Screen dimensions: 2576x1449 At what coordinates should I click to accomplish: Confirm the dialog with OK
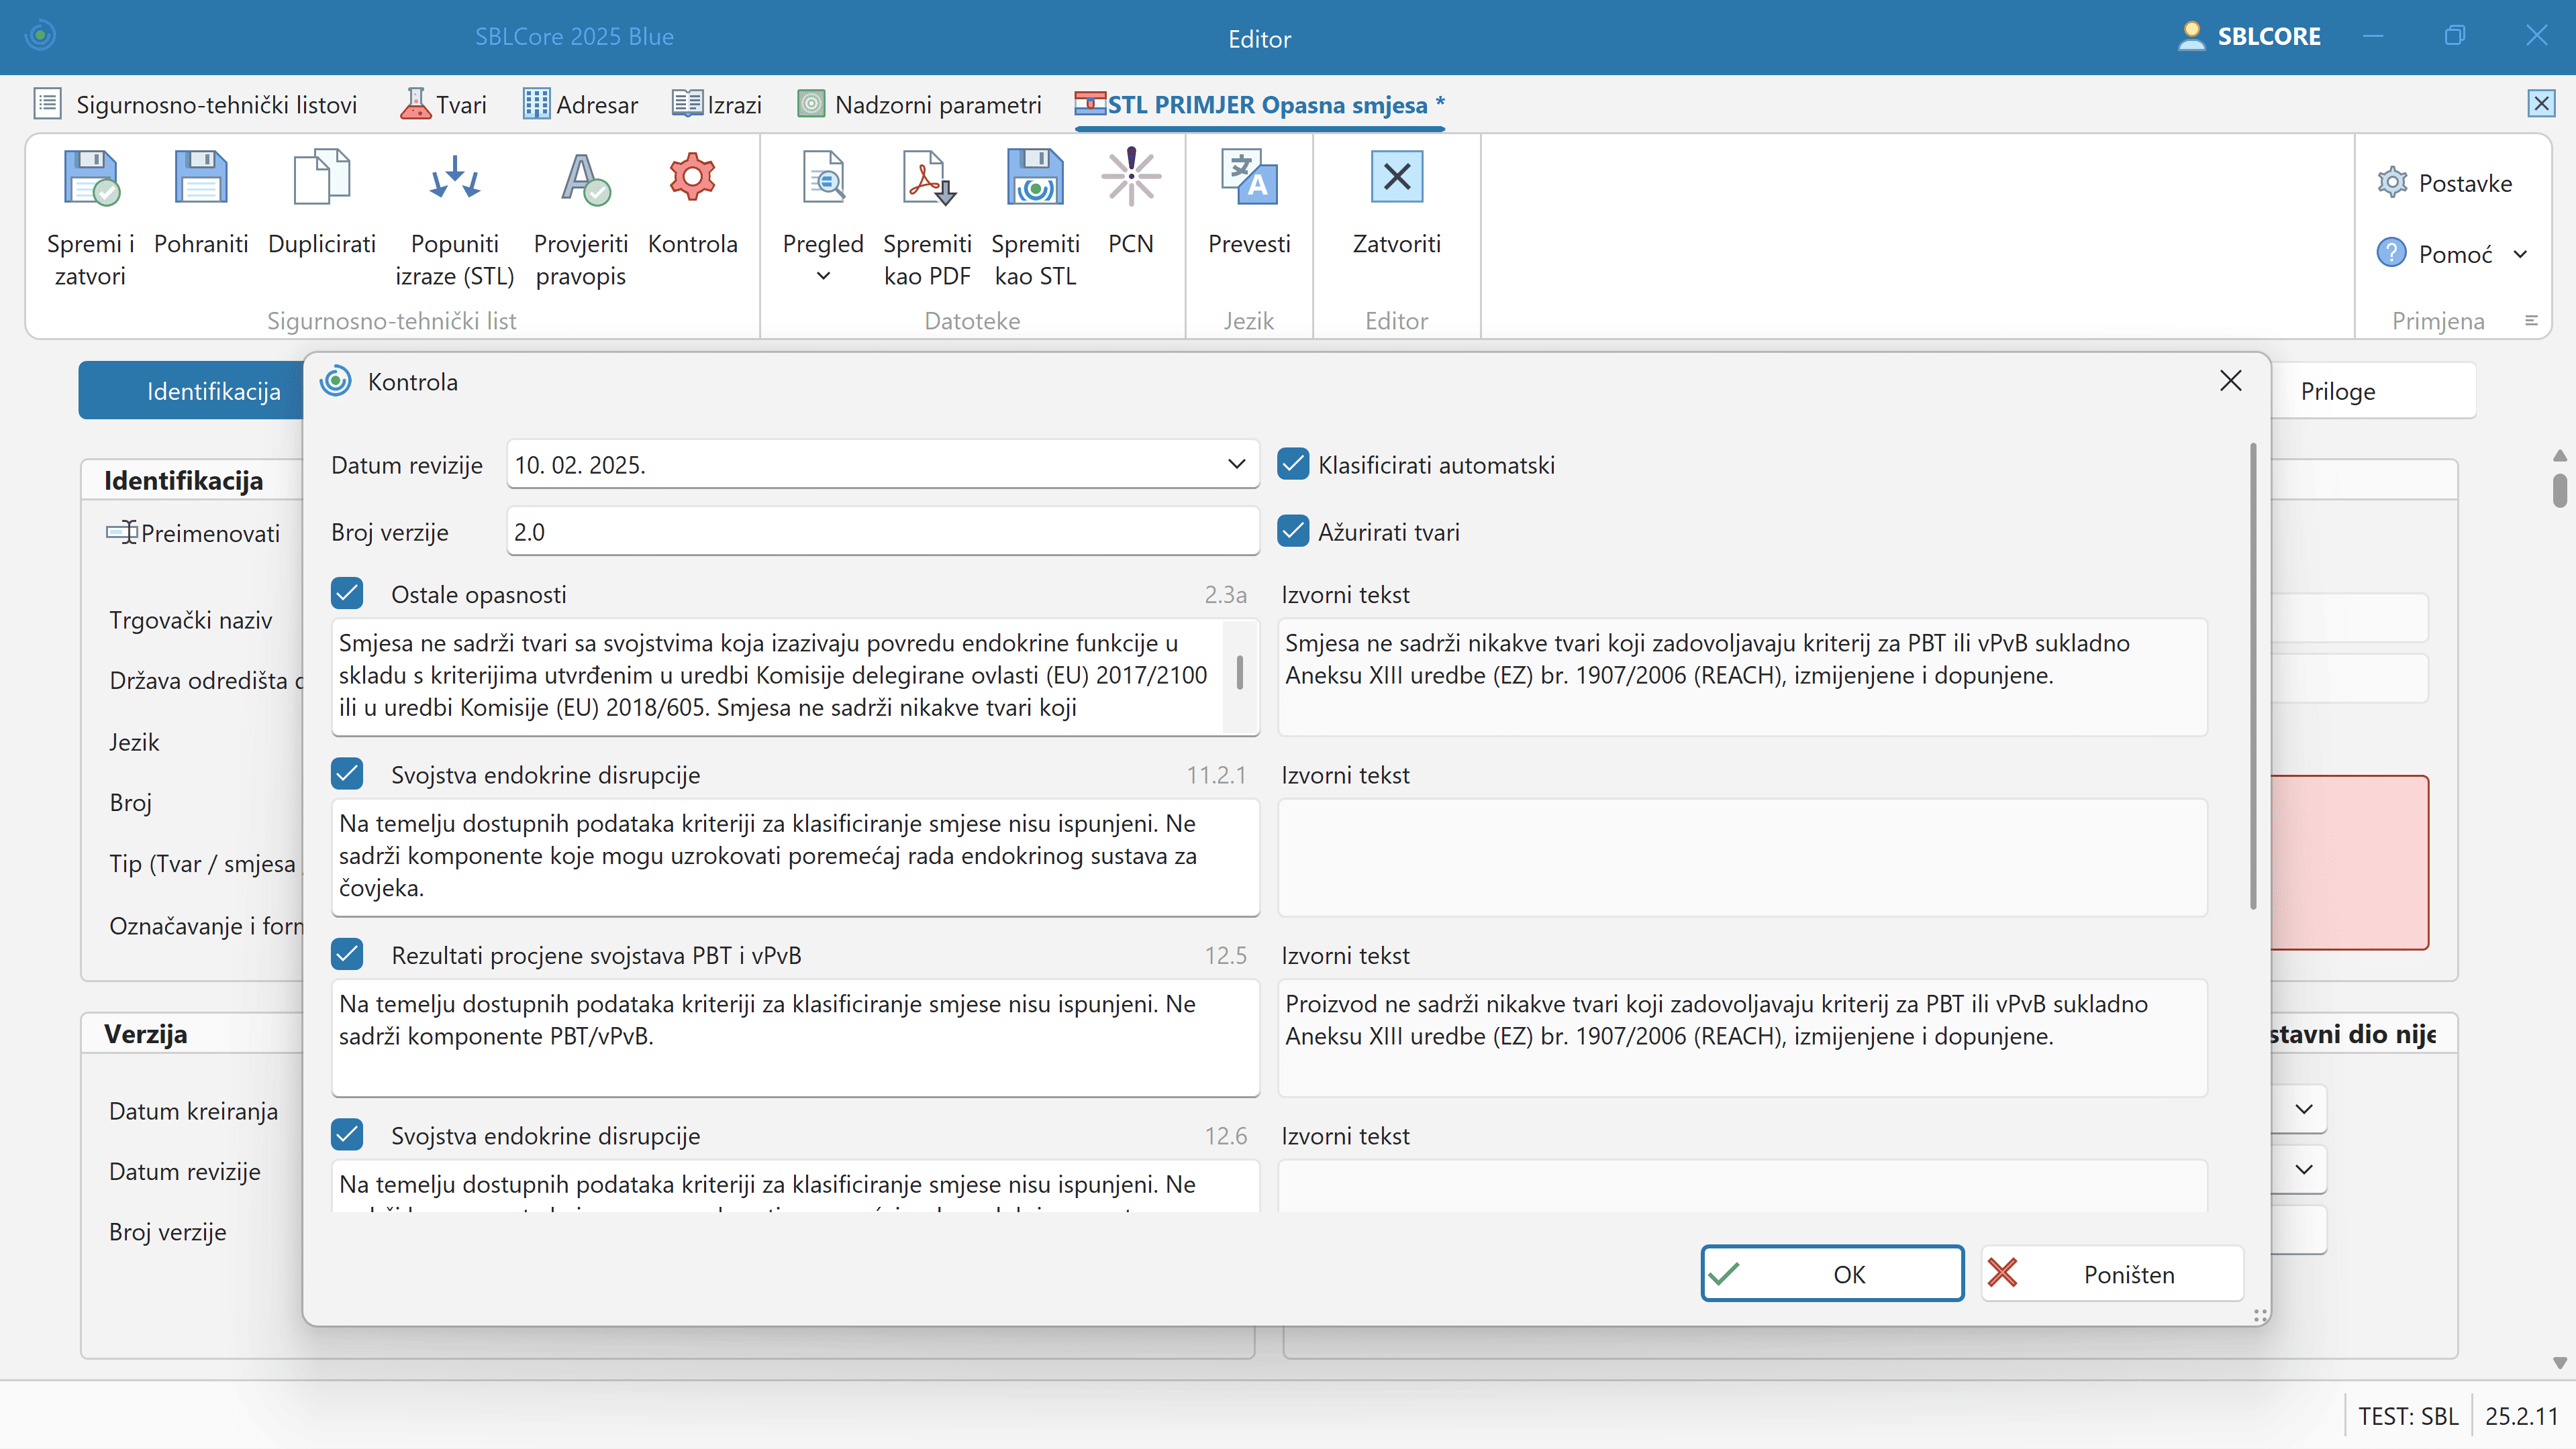click(1832, 1274)
